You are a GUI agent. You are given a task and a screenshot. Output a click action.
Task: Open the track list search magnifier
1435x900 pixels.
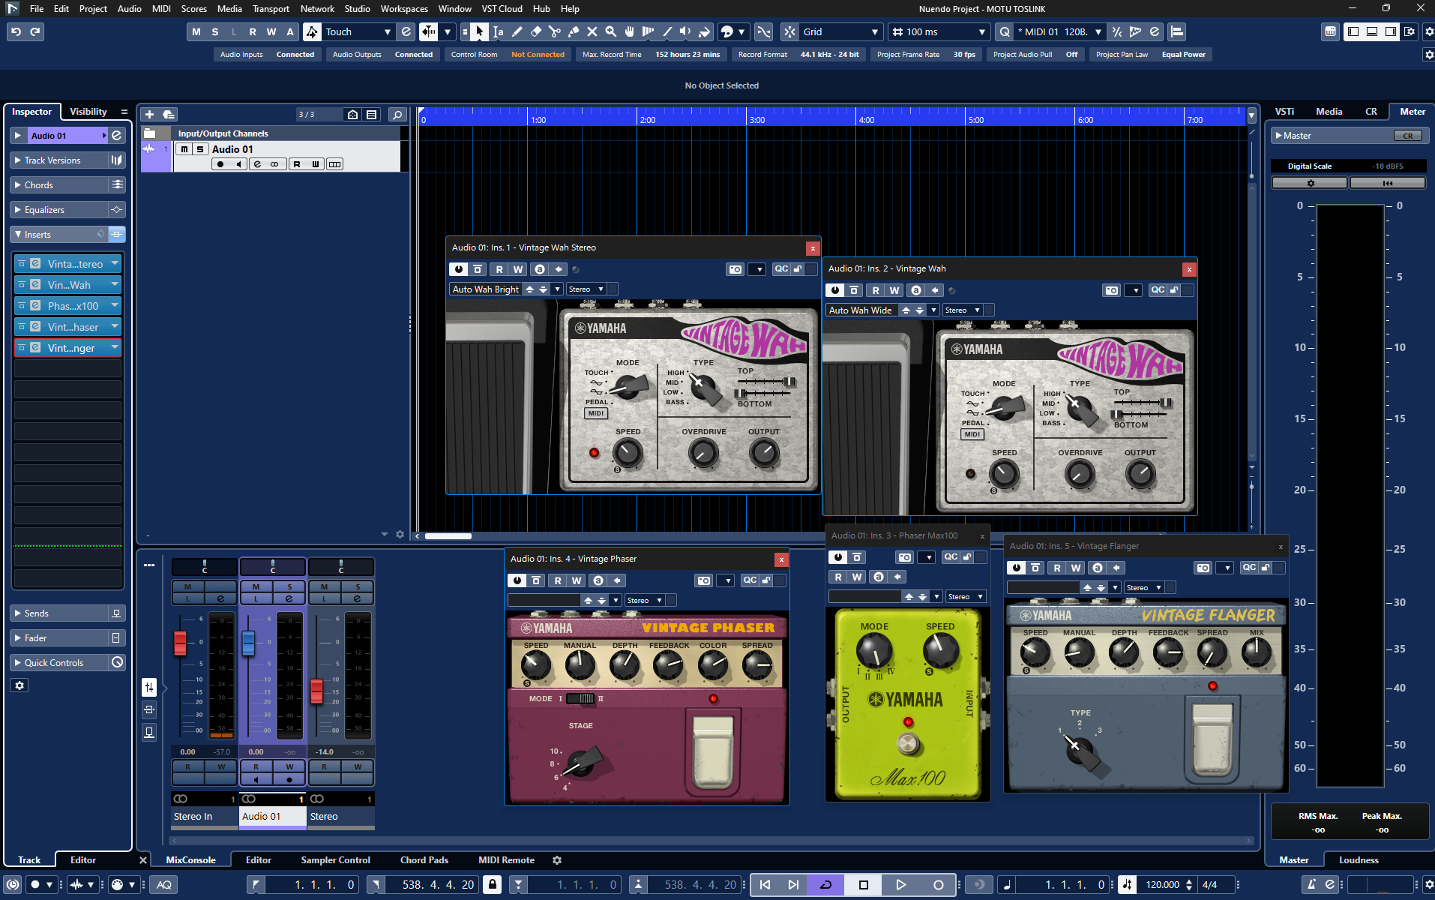pos(397,114)
